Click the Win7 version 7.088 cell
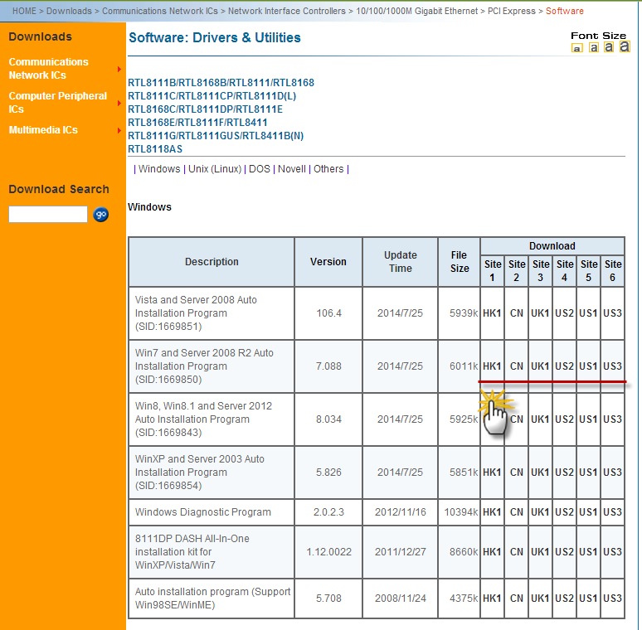 (328, 366)
